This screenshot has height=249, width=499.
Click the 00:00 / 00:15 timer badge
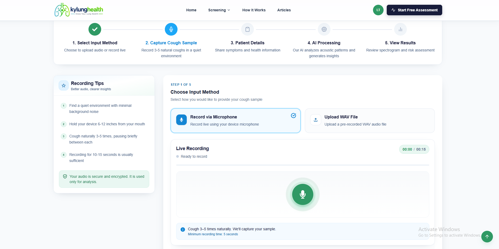click(414, 149)
